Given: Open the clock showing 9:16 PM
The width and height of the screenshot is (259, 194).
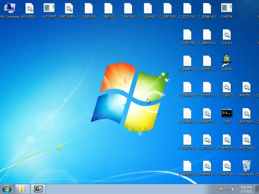Looking at the screenshot, I should [246, 189].
